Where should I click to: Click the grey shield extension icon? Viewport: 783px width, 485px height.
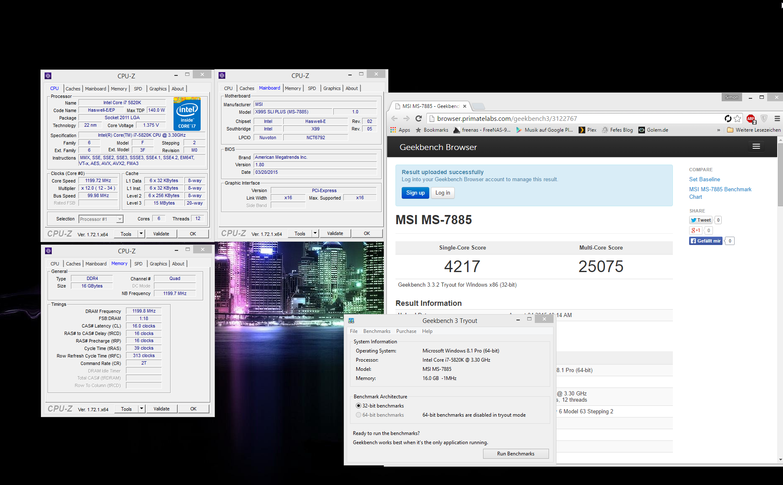[764, 118]
